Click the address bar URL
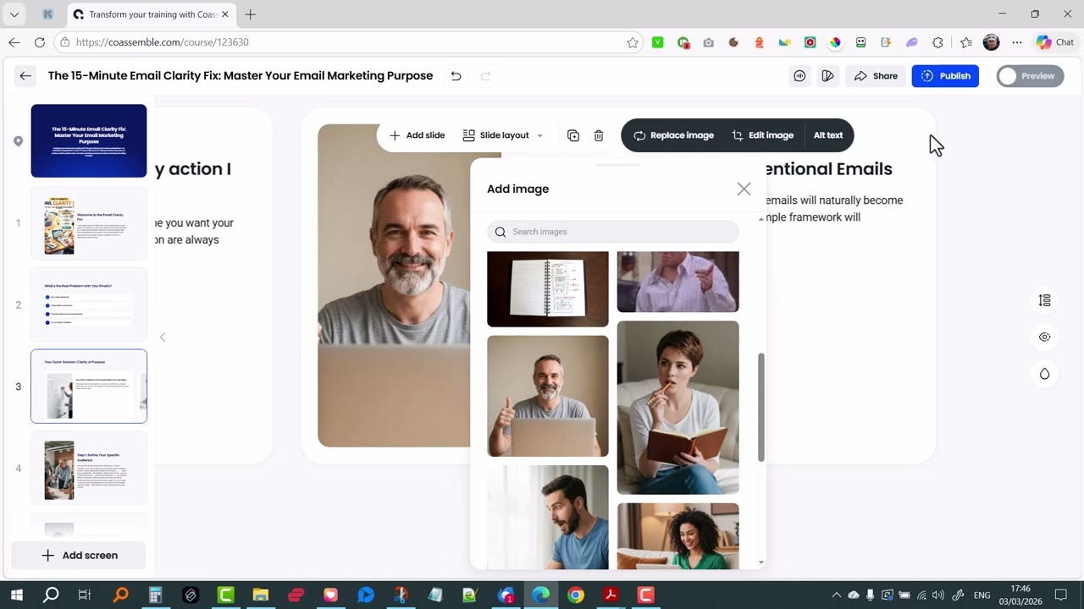Image resolution: width=1084 pixels, height=609 pixels. (163, 42)
